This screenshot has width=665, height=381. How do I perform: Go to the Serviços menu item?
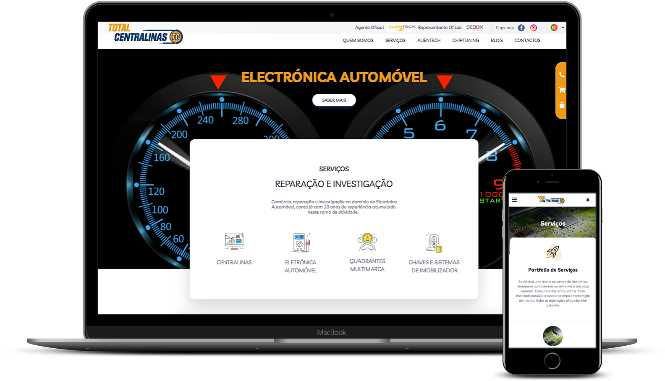395,41
